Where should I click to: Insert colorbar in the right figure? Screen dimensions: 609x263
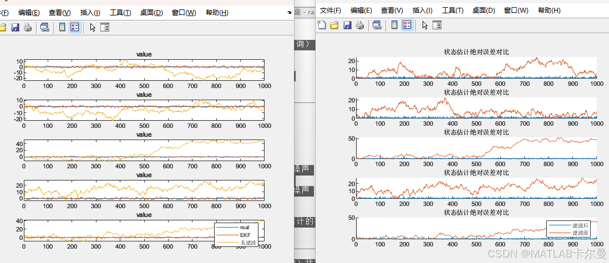394,25
